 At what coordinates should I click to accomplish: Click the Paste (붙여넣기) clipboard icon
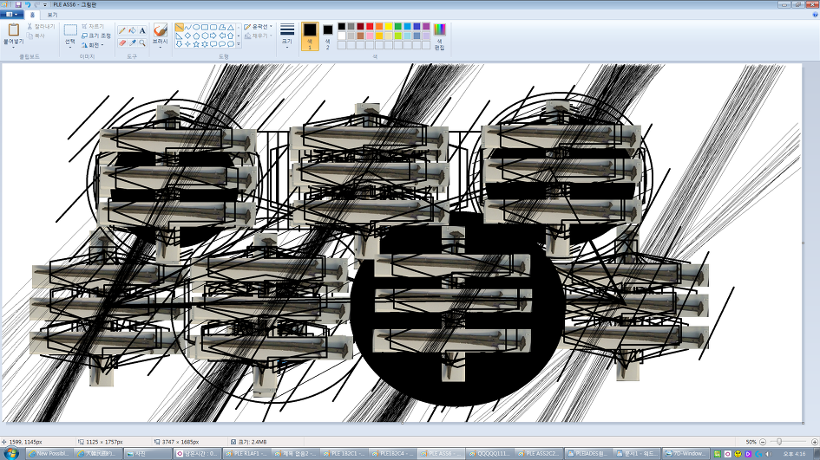13,31
